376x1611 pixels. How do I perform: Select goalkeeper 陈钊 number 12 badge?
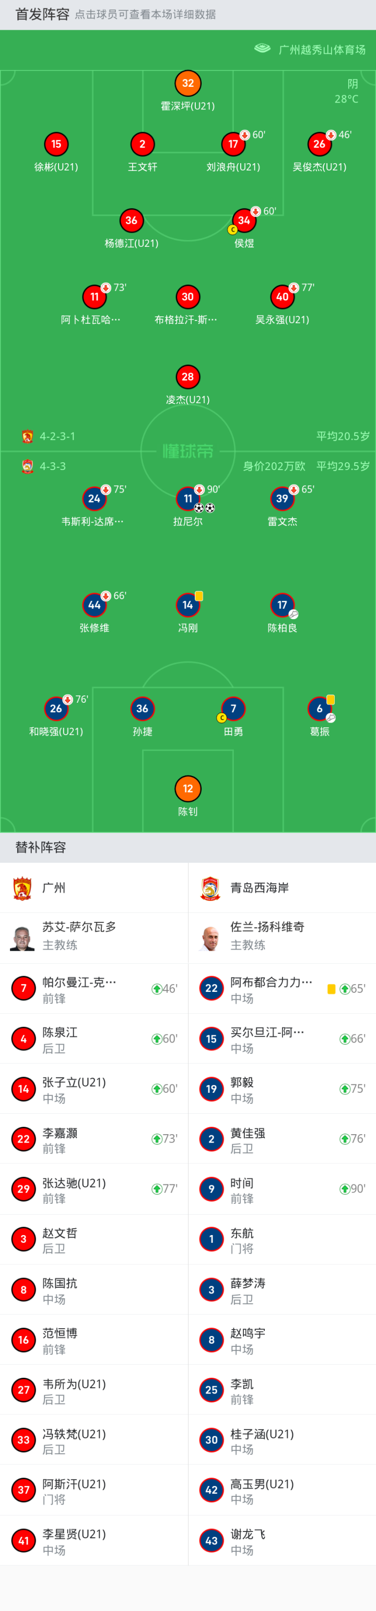(x=188, y=789)
